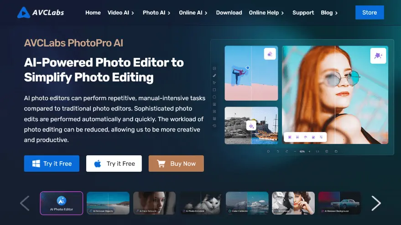Click the magic stars icon on portrait

pos(378,56)
